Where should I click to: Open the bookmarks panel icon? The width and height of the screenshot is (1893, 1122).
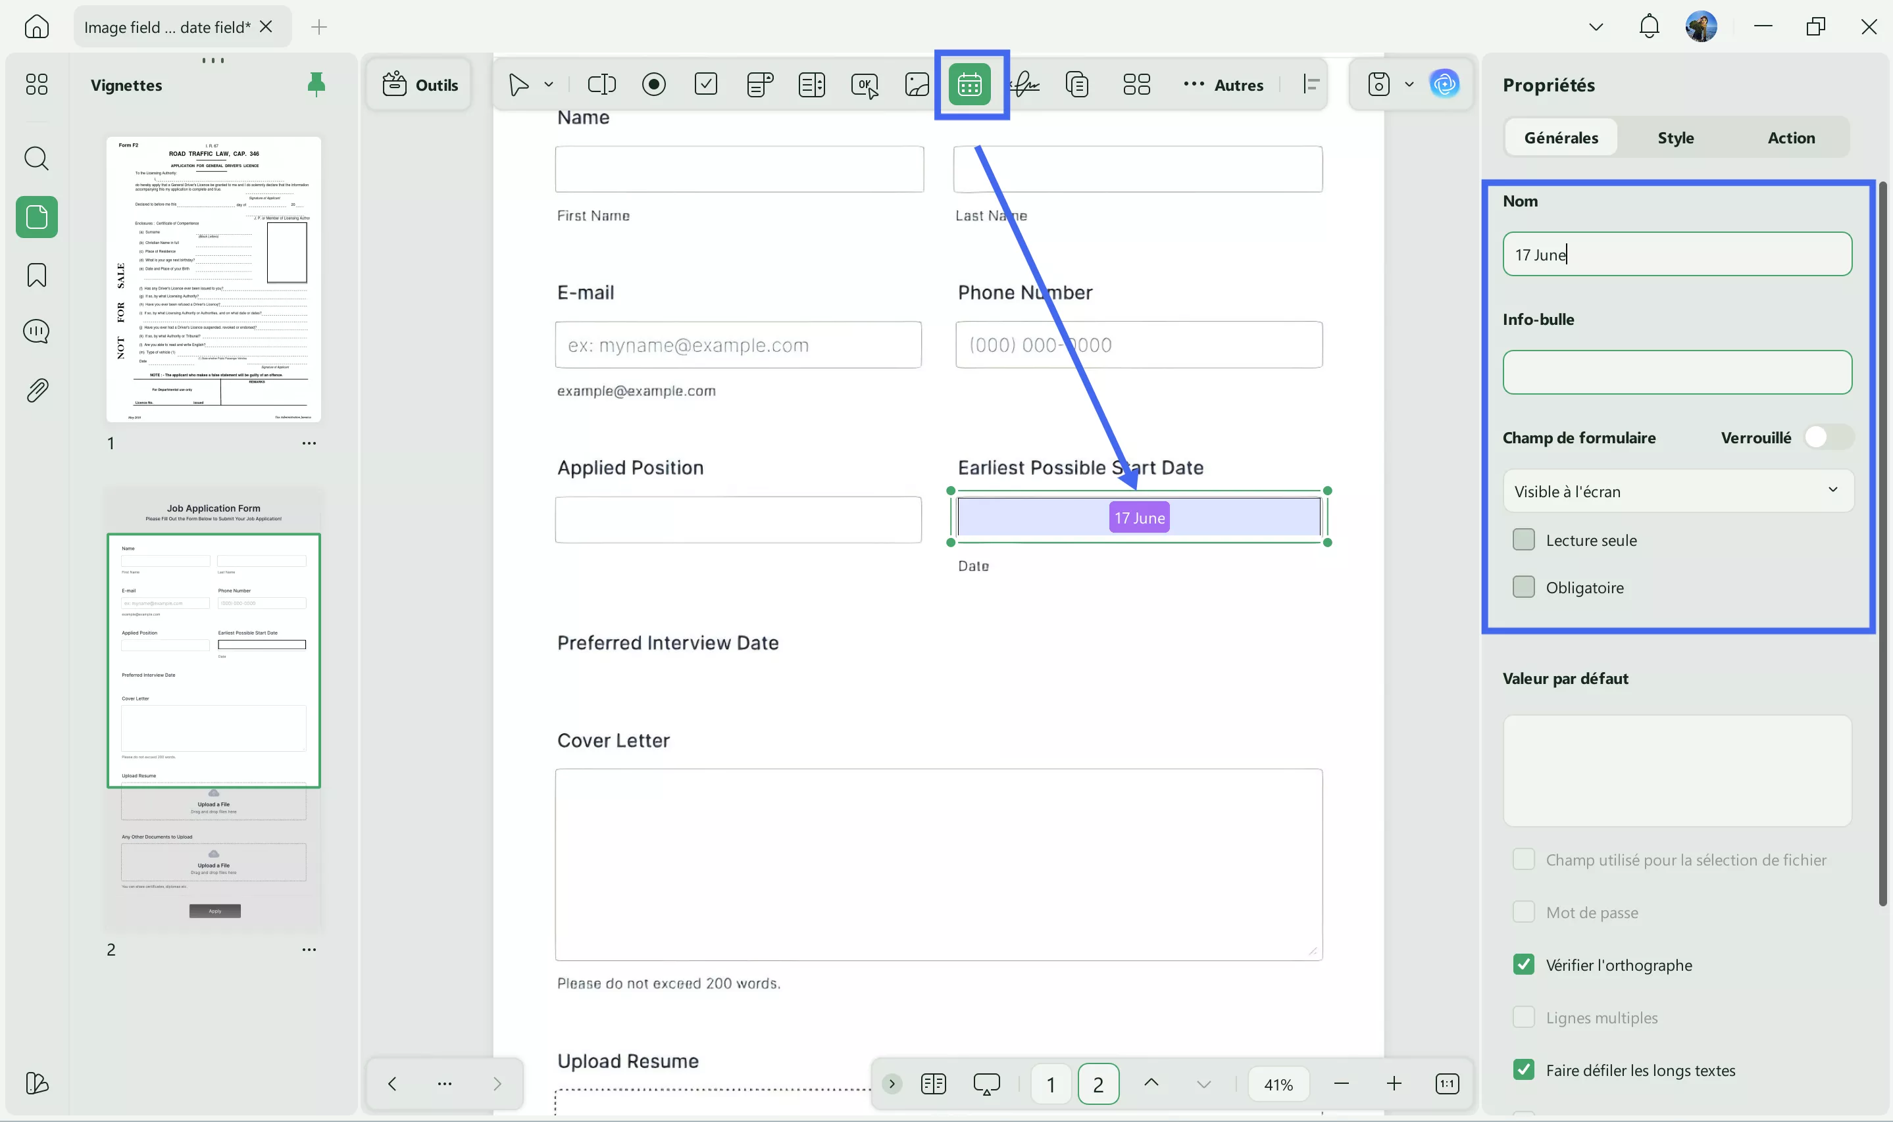(36, 275)
